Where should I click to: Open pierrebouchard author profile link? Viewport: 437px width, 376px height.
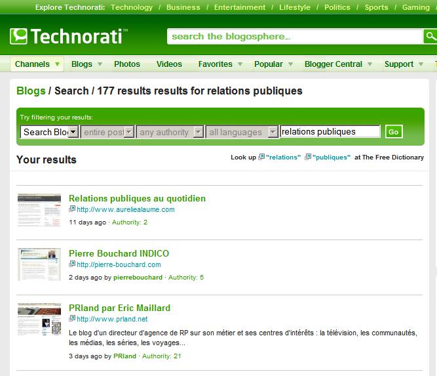(138, 278)
